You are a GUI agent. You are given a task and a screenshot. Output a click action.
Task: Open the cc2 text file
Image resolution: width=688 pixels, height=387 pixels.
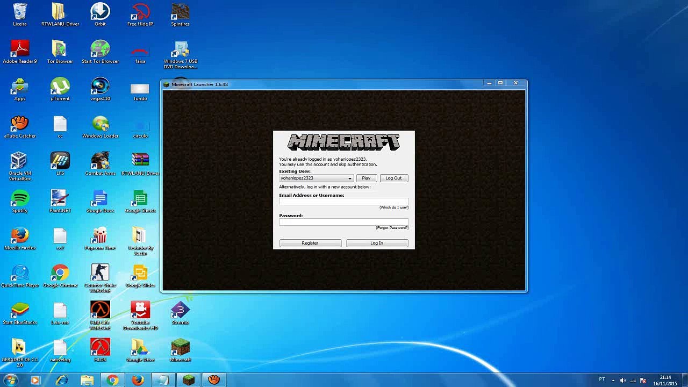pyautogui.click(x=60, y=236)
